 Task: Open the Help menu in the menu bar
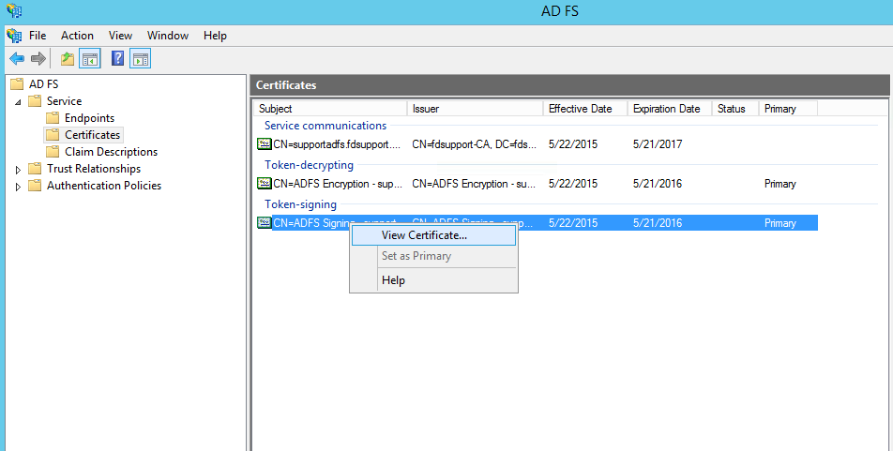[216, 36]
